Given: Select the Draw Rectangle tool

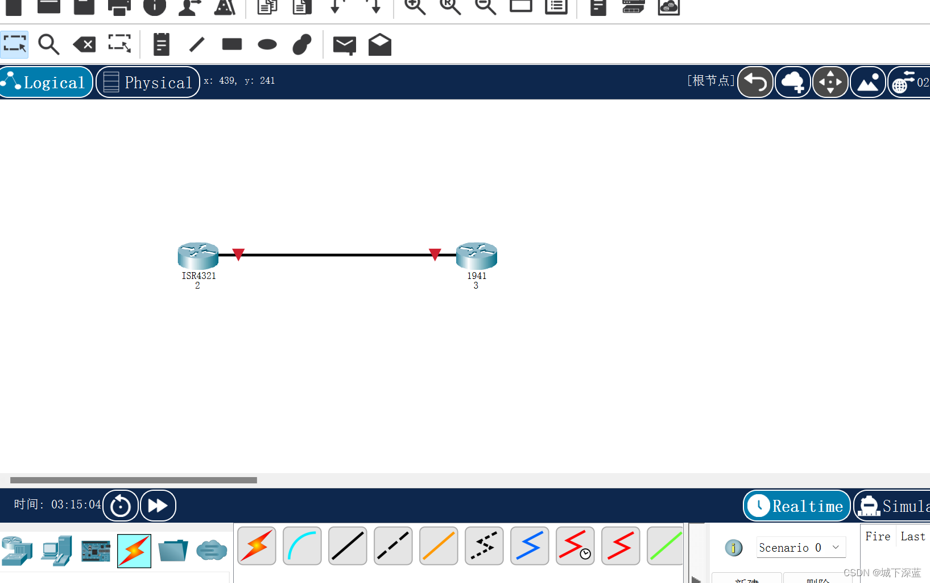Looking at the screenshot, I should tap(232, 44).
